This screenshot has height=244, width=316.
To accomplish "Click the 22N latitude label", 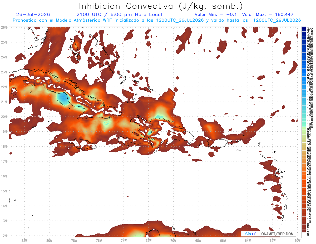I will click(x=4, y=87).
